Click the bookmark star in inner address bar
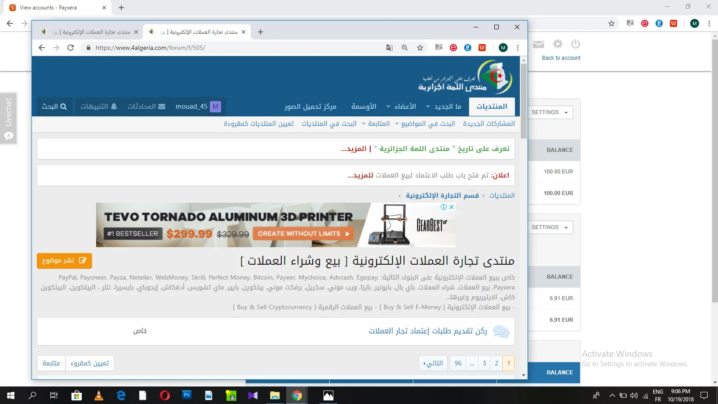 420,48
